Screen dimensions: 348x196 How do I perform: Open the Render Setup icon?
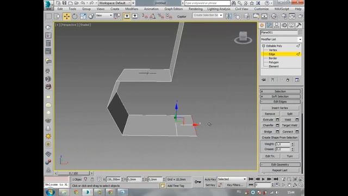point(284,16)
